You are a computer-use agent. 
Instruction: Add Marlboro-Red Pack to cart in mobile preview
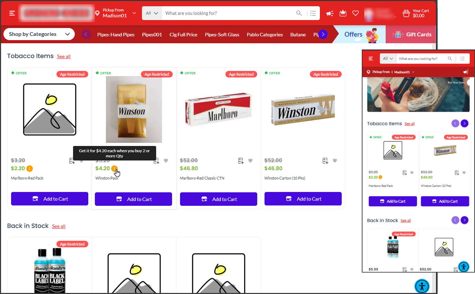pos(393,201)
